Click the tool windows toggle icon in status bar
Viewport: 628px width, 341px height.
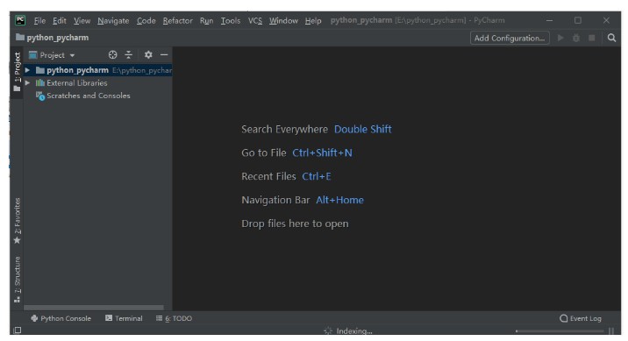18,330
